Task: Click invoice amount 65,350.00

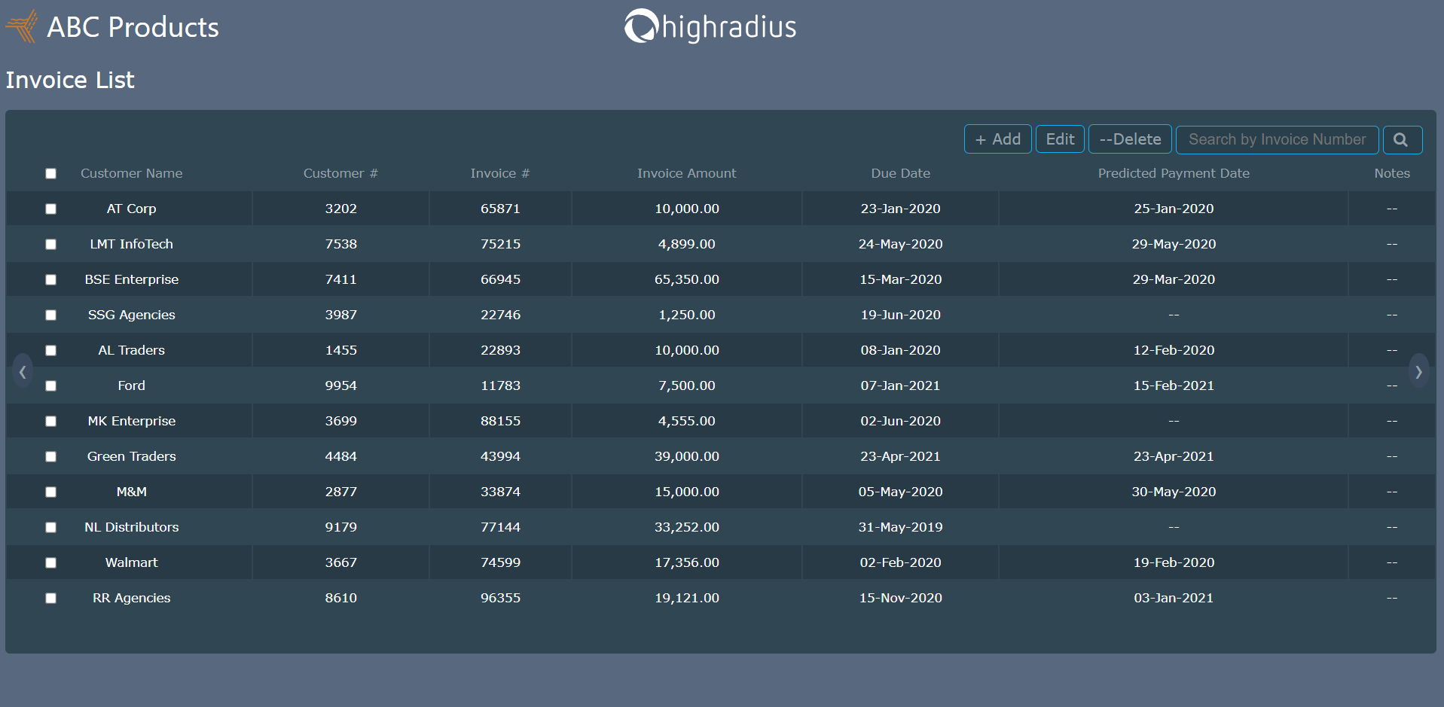Action: tap(686, 279)
